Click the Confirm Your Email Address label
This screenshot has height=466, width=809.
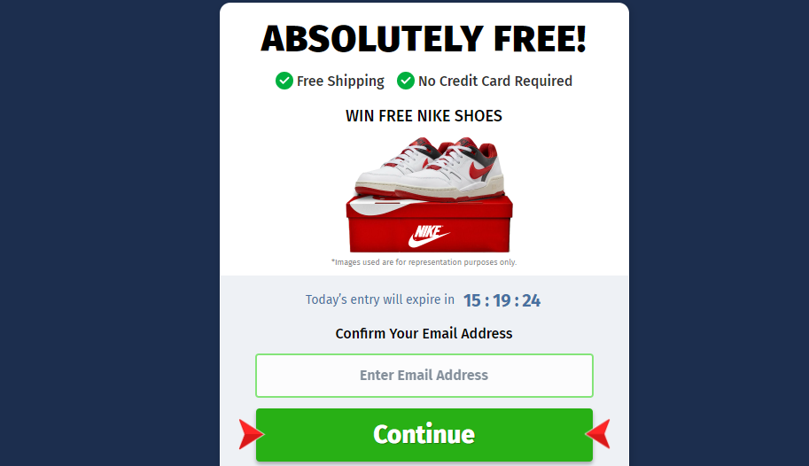click(424, 333)
